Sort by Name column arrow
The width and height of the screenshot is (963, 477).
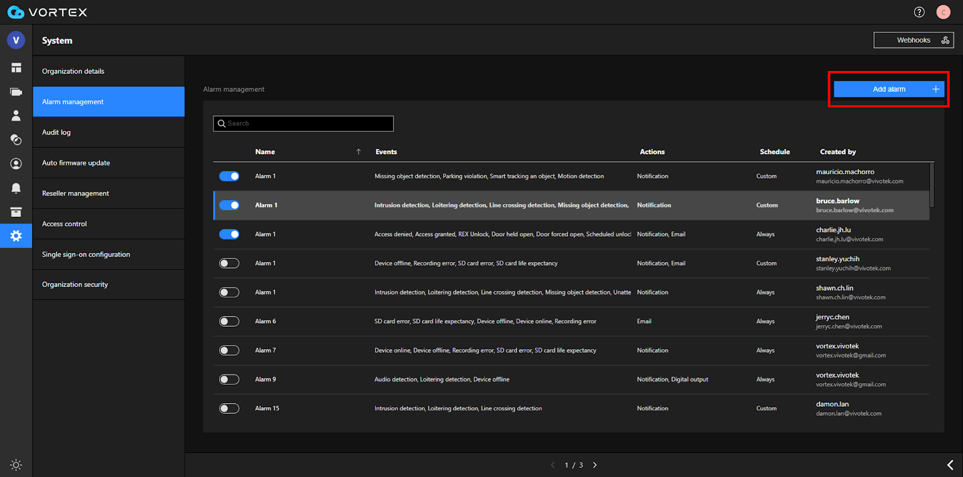(x=359, y=152)
